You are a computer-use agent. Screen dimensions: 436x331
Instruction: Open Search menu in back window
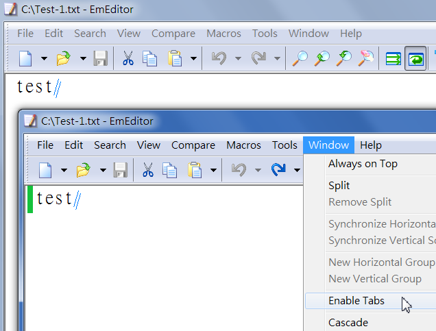[x=90, y=34]
